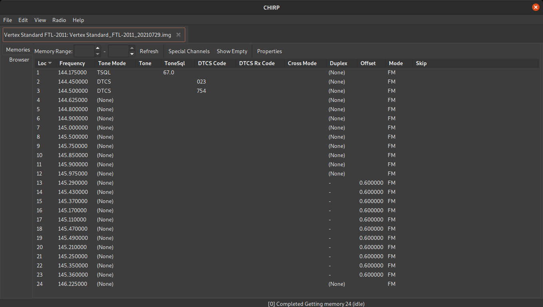543x307 pixels.
Task: Open the Help menu
Action: click(x=78, y=20)
